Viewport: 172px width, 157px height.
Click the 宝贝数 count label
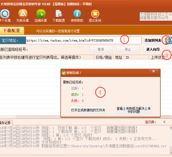tap(150, 122)
